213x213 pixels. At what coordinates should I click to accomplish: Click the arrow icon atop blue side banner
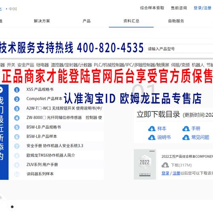(x=1, y=90)
